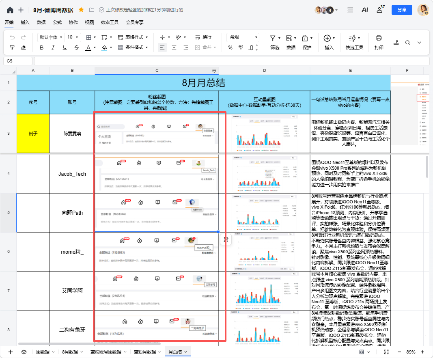
Task: Switch to the 开始 ribbon tab
Action: [9, 22]
